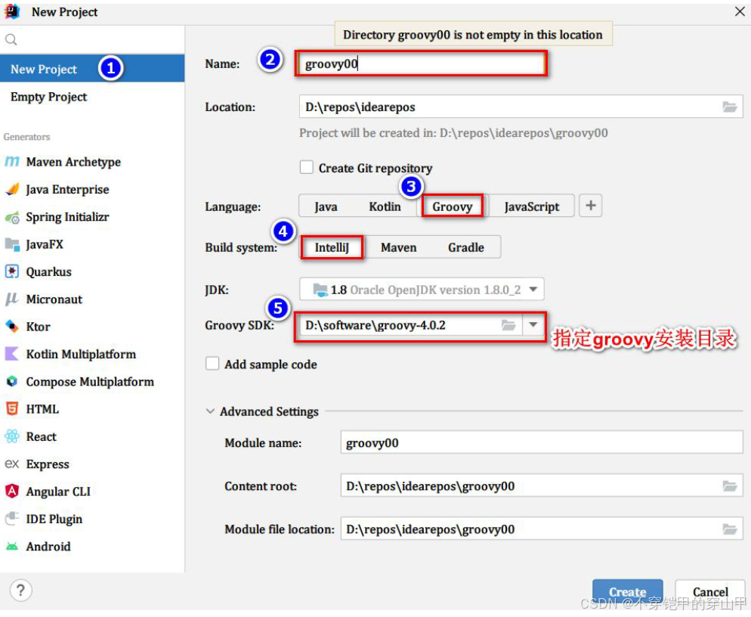
Task: Browse for Content root folder icon
Action: 729,486
